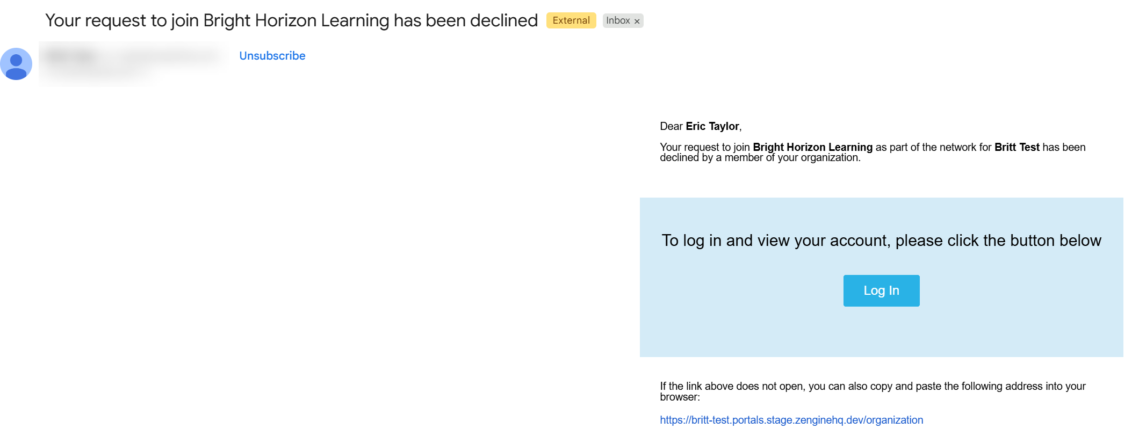
Task: Click the word Dear in the greeting
Action: coord(671,126)
